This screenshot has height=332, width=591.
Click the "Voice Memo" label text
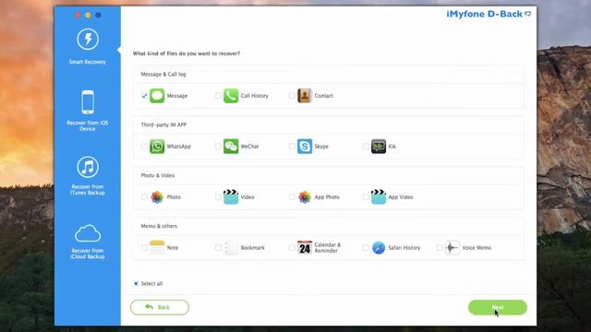tap(476, 248)
